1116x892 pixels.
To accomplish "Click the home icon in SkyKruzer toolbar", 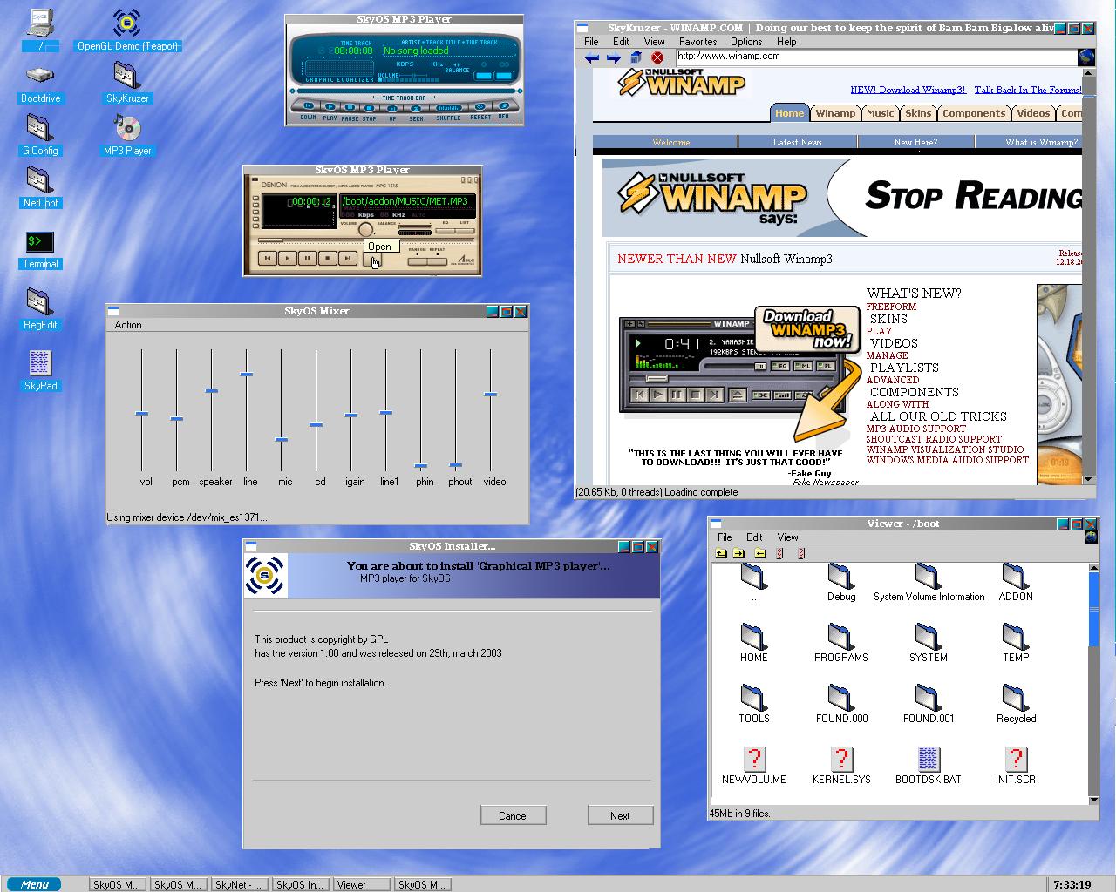I will coord(636,58).
